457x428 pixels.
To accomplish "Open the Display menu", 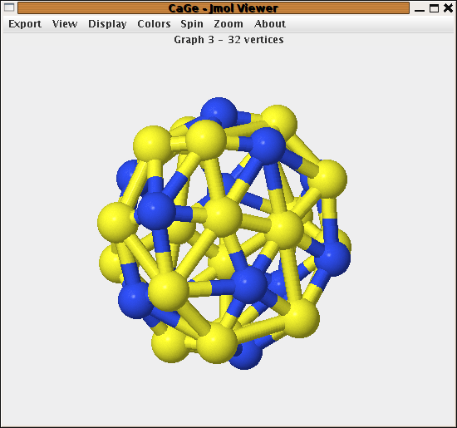I will click(x=107, y=23).
